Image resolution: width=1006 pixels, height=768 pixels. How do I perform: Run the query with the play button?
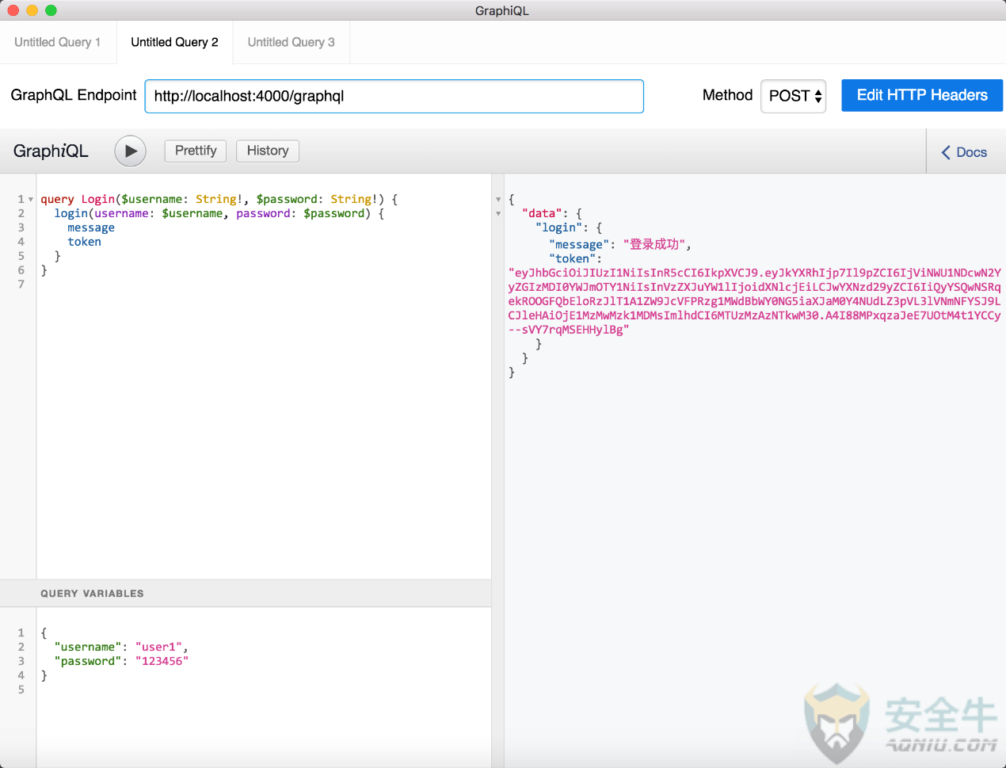[131, 151]
